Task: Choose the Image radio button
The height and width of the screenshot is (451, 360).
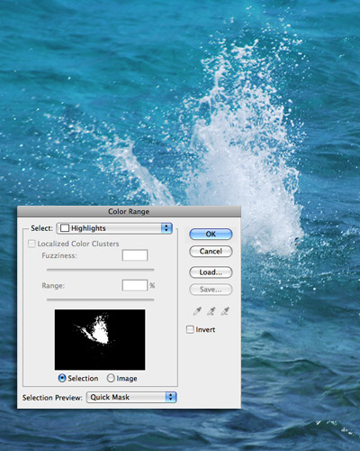Action: pos(111,378)
